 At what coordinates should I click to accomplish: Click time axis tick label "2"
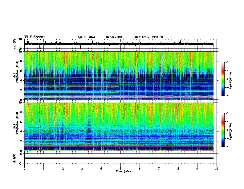(x=63, y=169)
